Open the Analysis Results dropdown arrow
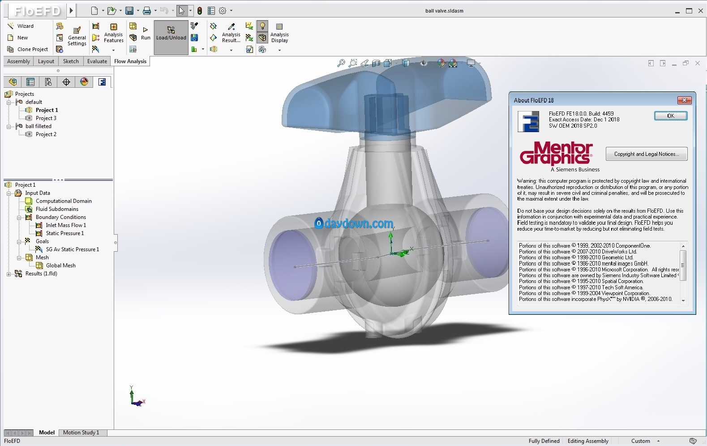 231,50
